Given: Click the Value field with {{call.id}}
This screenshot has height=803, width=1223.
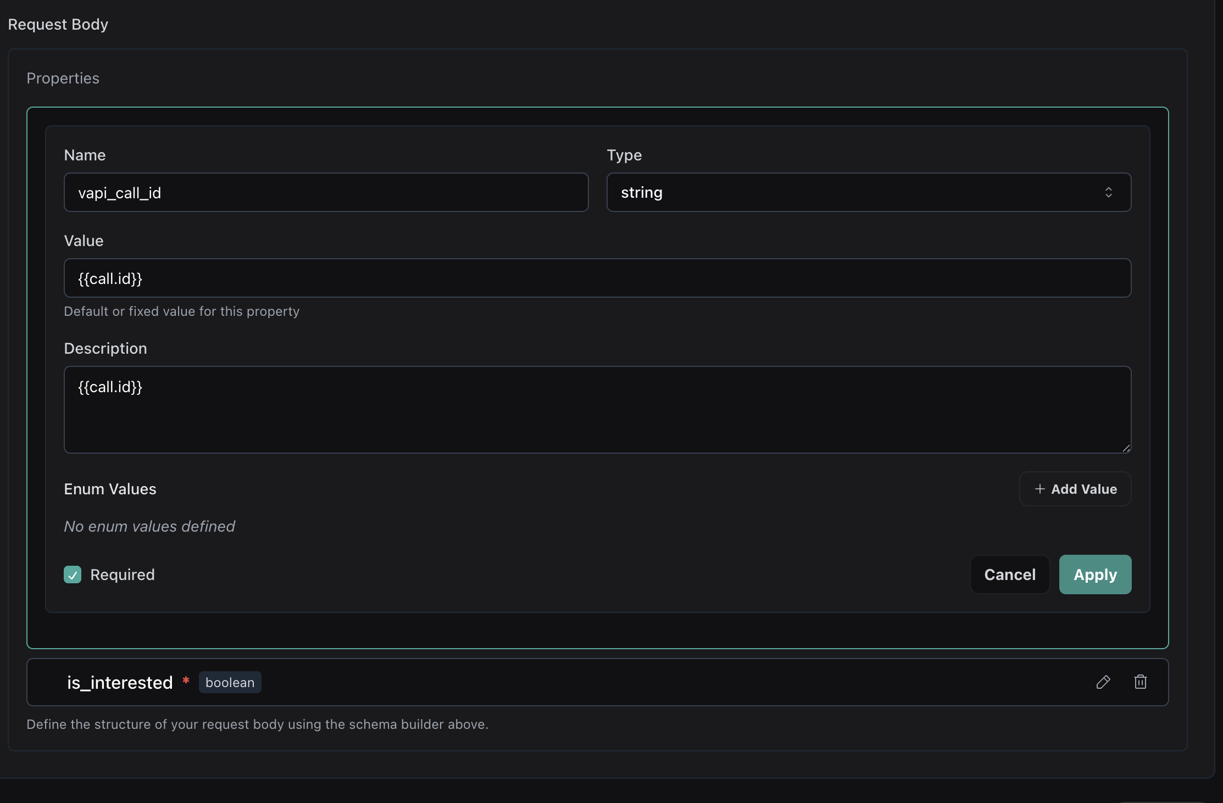Looking at the screenshot, I should [x=597, y=278].
